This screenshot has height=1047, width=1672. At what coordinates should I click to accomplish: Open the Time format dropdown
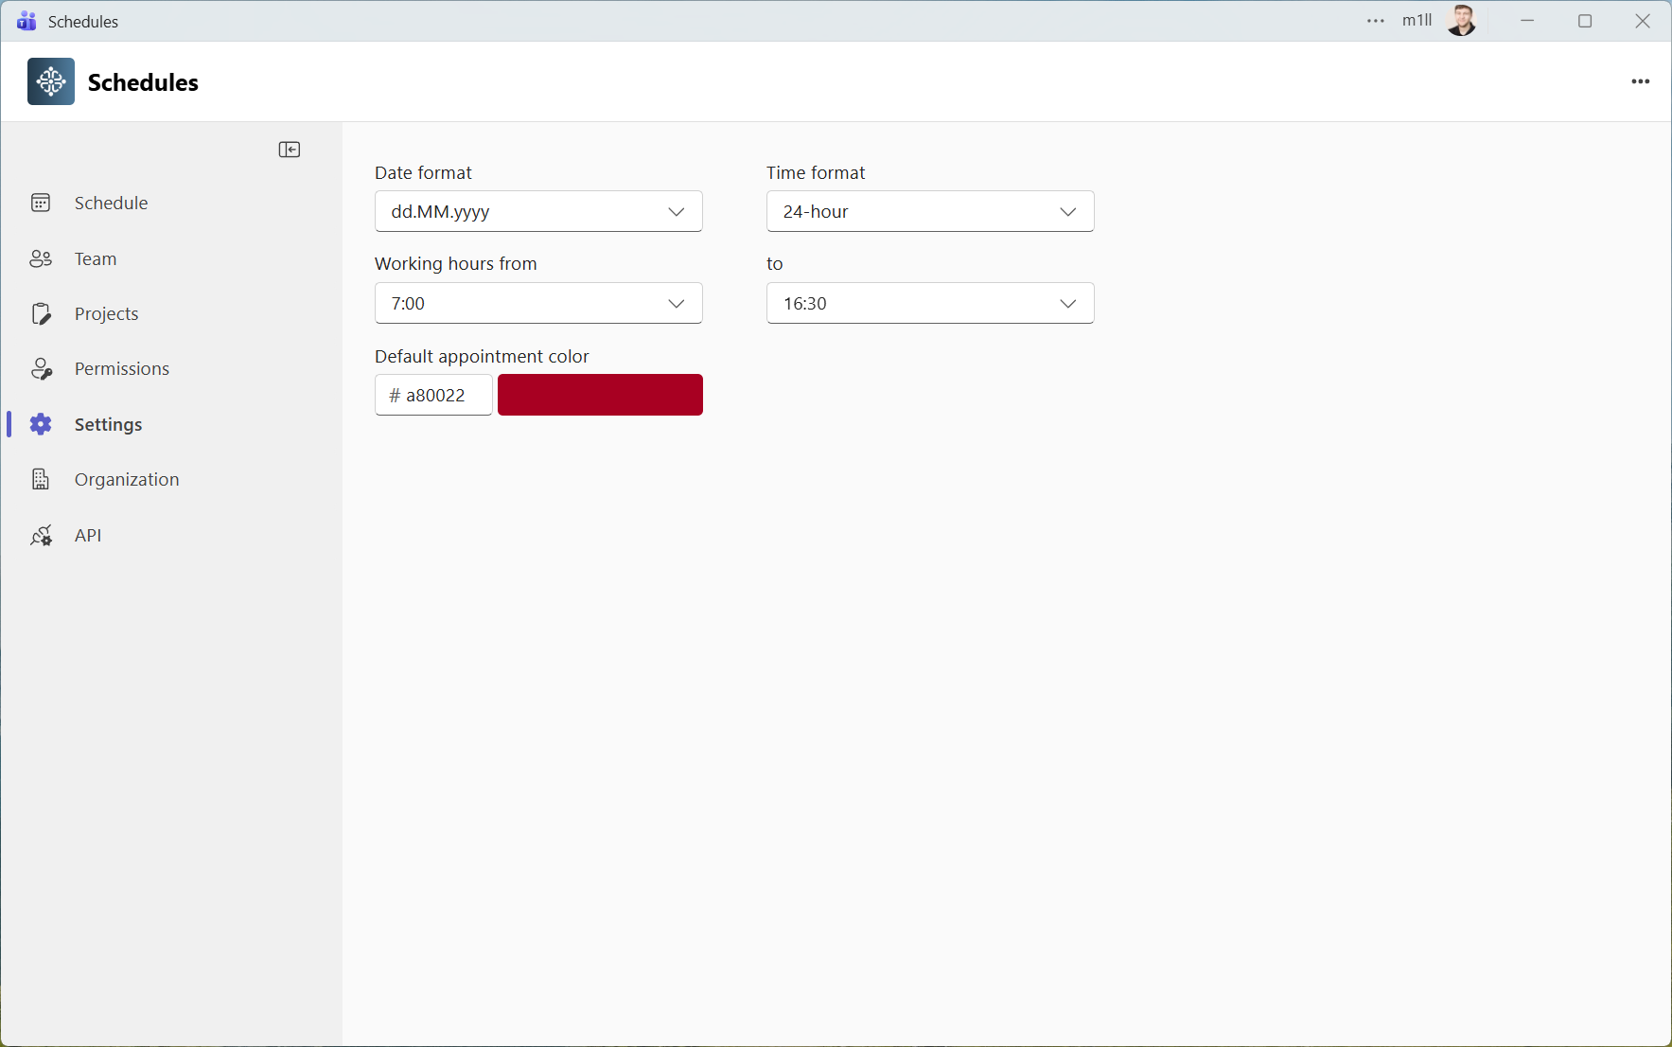[929, 211]
